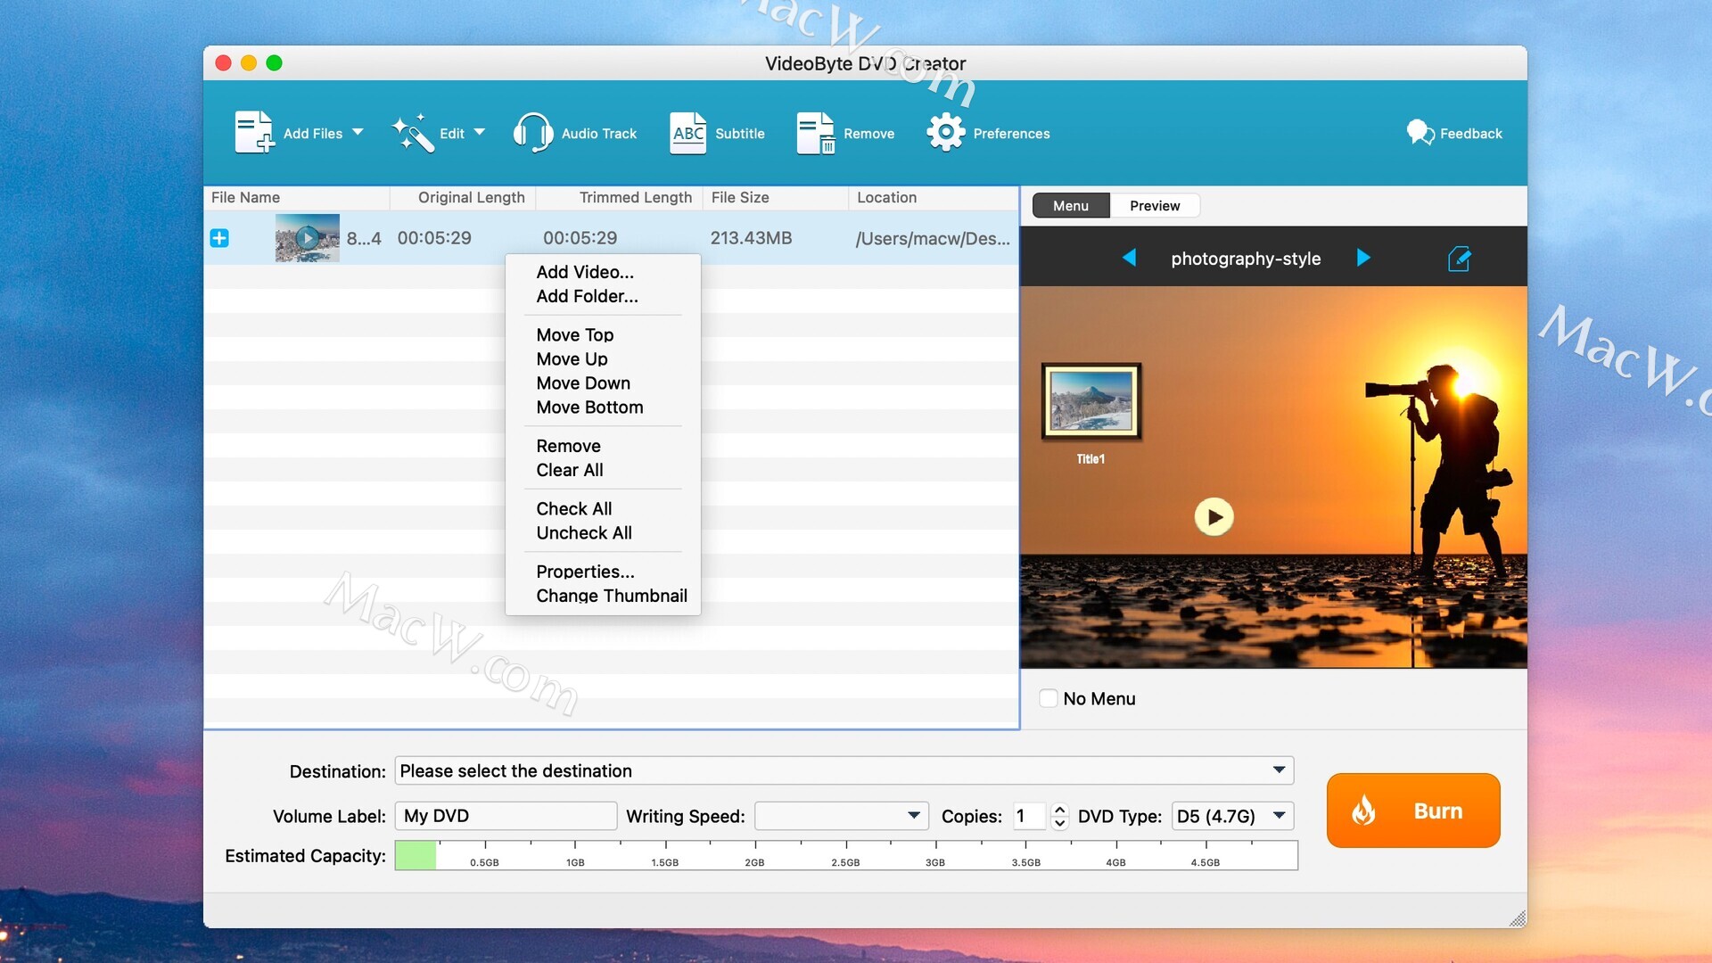Viewport: 1712px width, 963px height.
Task: Click the Remove trash document icon
Action: 815,133
